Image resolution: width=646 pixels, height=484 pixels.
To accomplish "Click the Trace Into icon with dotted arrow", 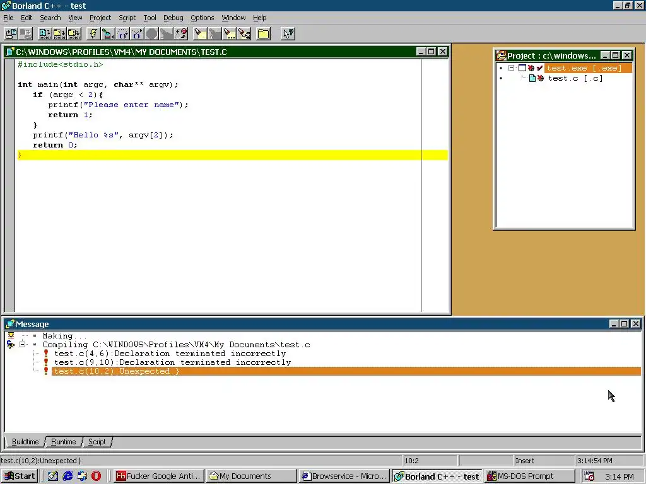I will pyautogui.click(x=137, y=34).
